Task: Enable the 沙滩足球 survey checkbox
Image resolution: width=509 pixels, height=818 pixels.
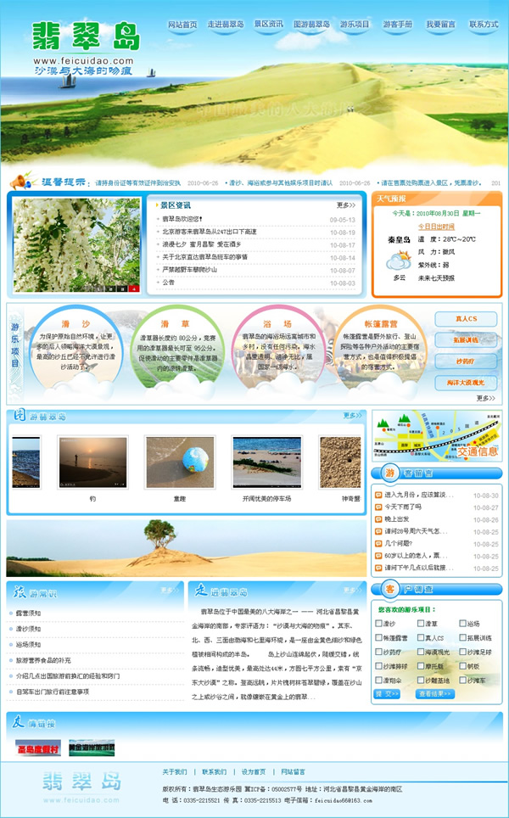Action: click(x=462, y=653)
